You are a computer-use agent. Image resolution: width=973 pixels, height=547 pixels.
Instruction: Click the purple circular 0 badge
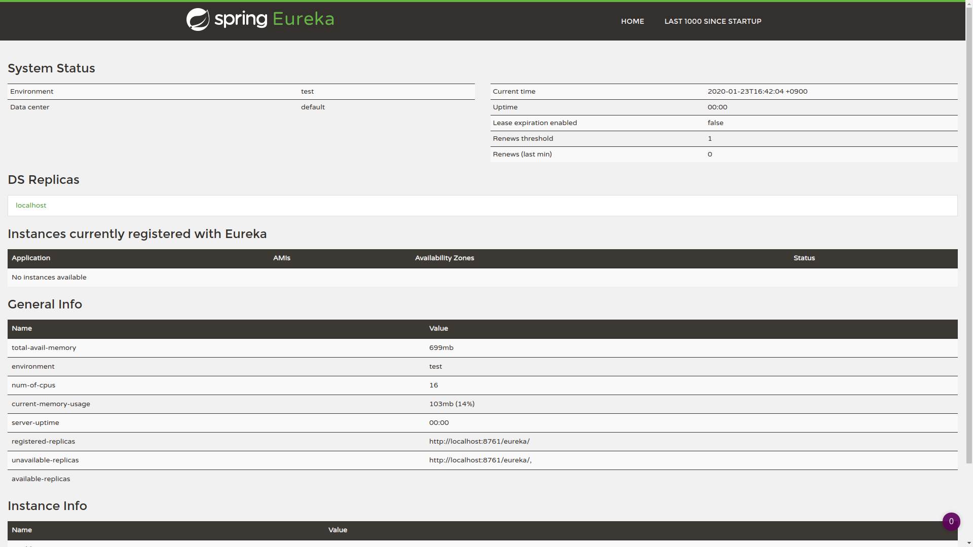(x=951, y=521)
